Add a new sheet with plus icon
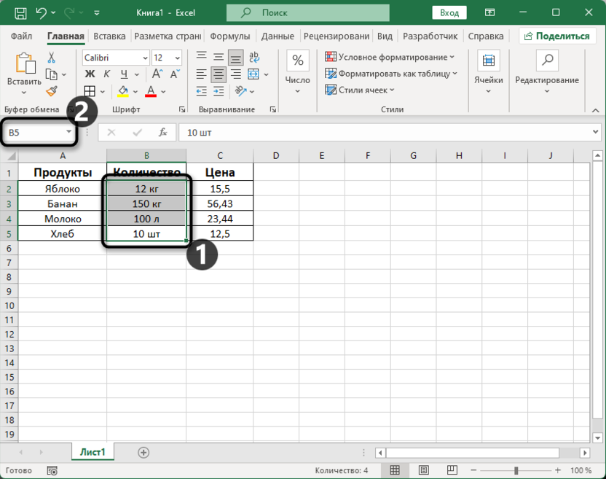Image resolution: width=606 pixels, height=479 pixels. (143, 452)
